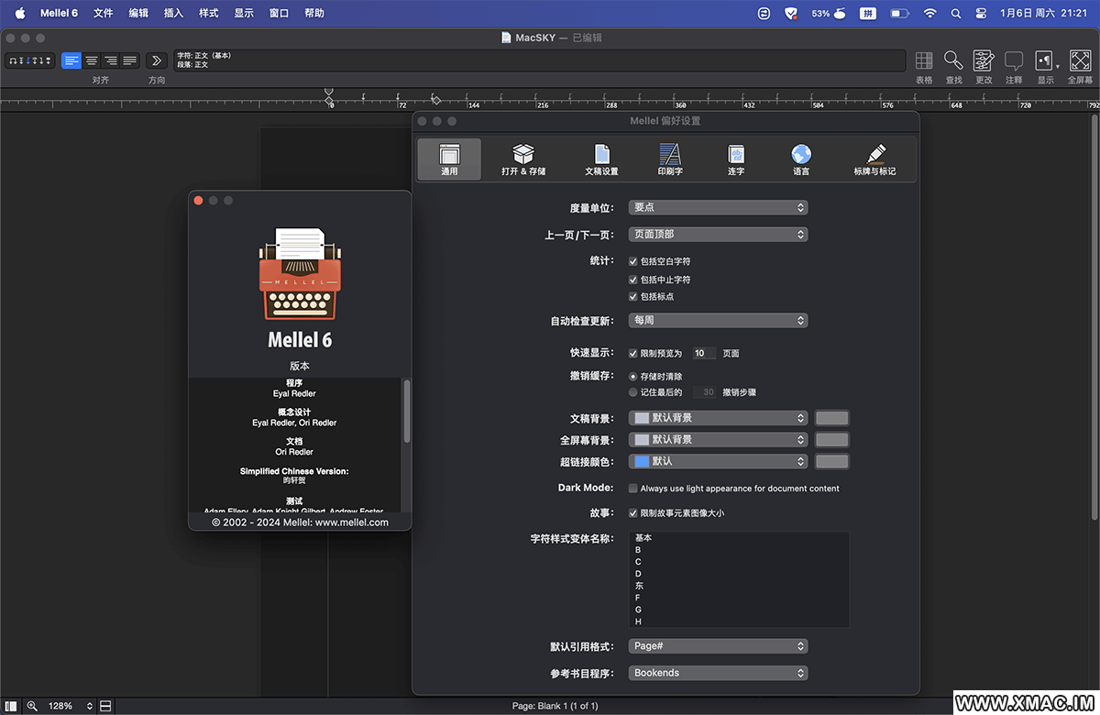This screenshot has height=715, width=1100.
Task: Click the battery icon in menu bar
Action: 899,13
